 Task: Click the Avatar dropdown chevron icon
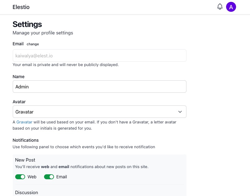[180, 112]
